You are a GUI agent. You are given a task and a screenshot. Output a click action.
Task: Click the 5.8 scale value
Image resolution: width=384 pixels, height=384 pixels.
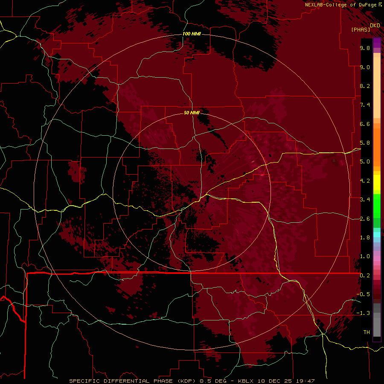[365, 143]
